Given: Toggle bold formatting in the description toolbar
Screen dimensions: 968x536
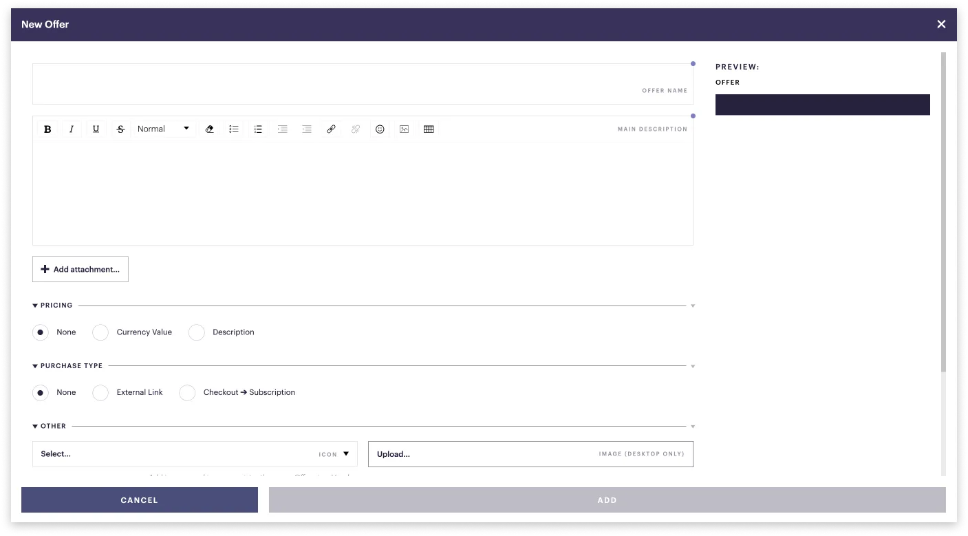Looking at the screenshot, I should tap(47, 129).
